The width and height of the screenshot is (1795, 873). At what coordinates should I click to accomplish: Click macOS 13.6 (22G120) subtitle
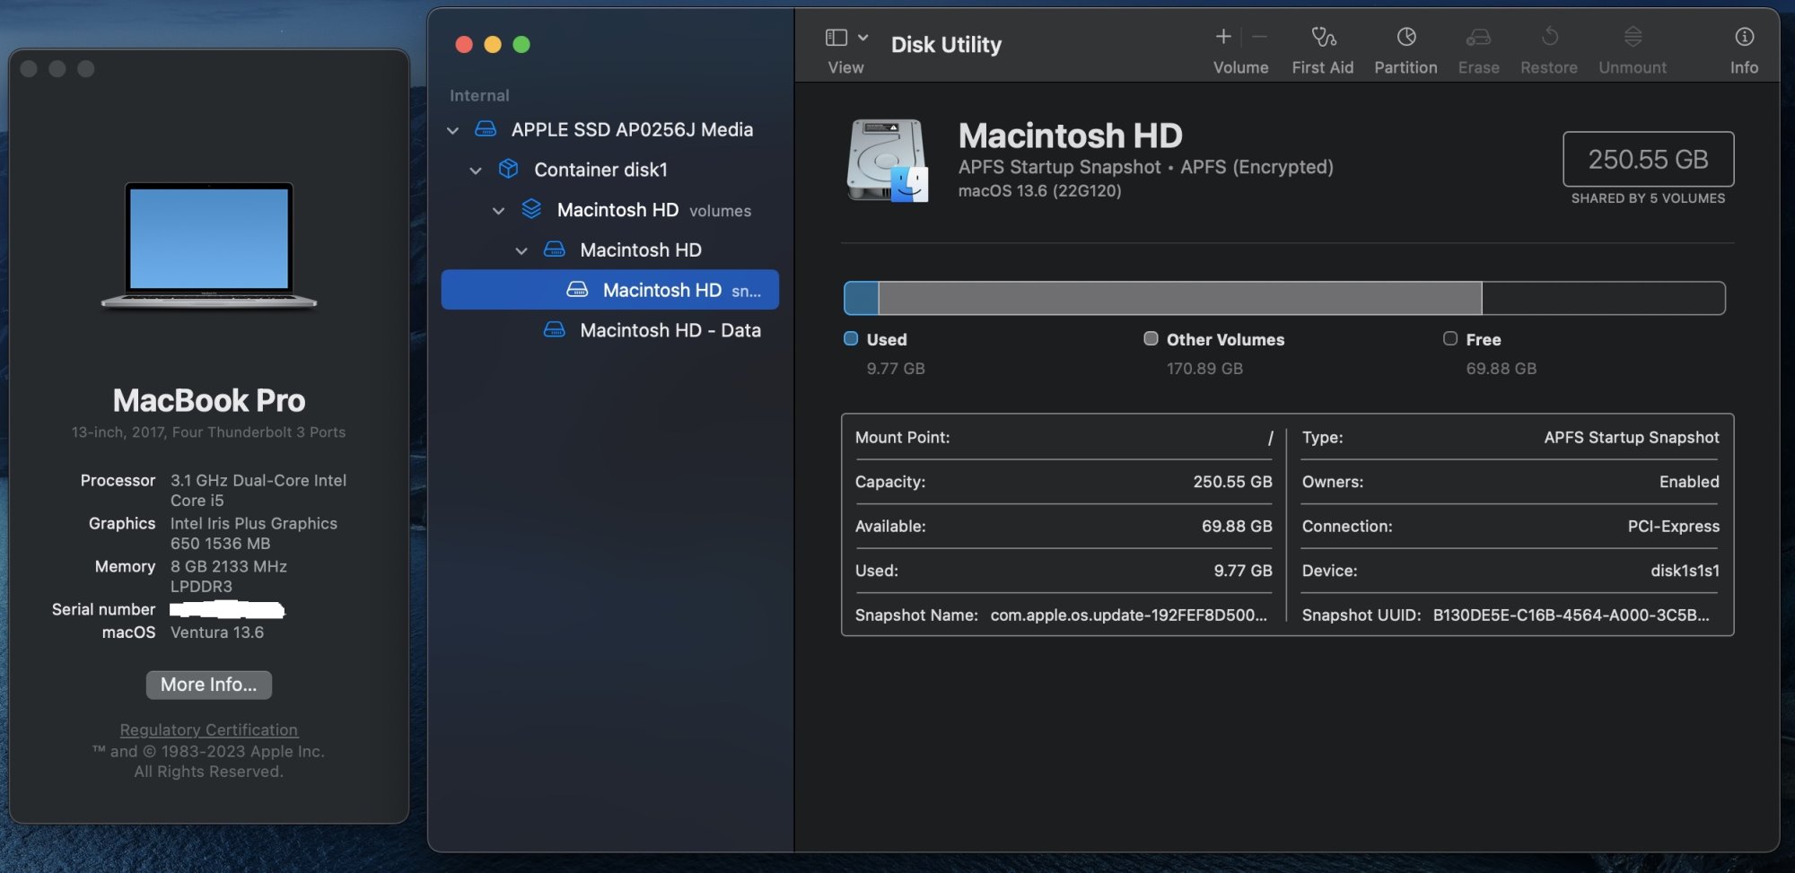(1039, 191)
